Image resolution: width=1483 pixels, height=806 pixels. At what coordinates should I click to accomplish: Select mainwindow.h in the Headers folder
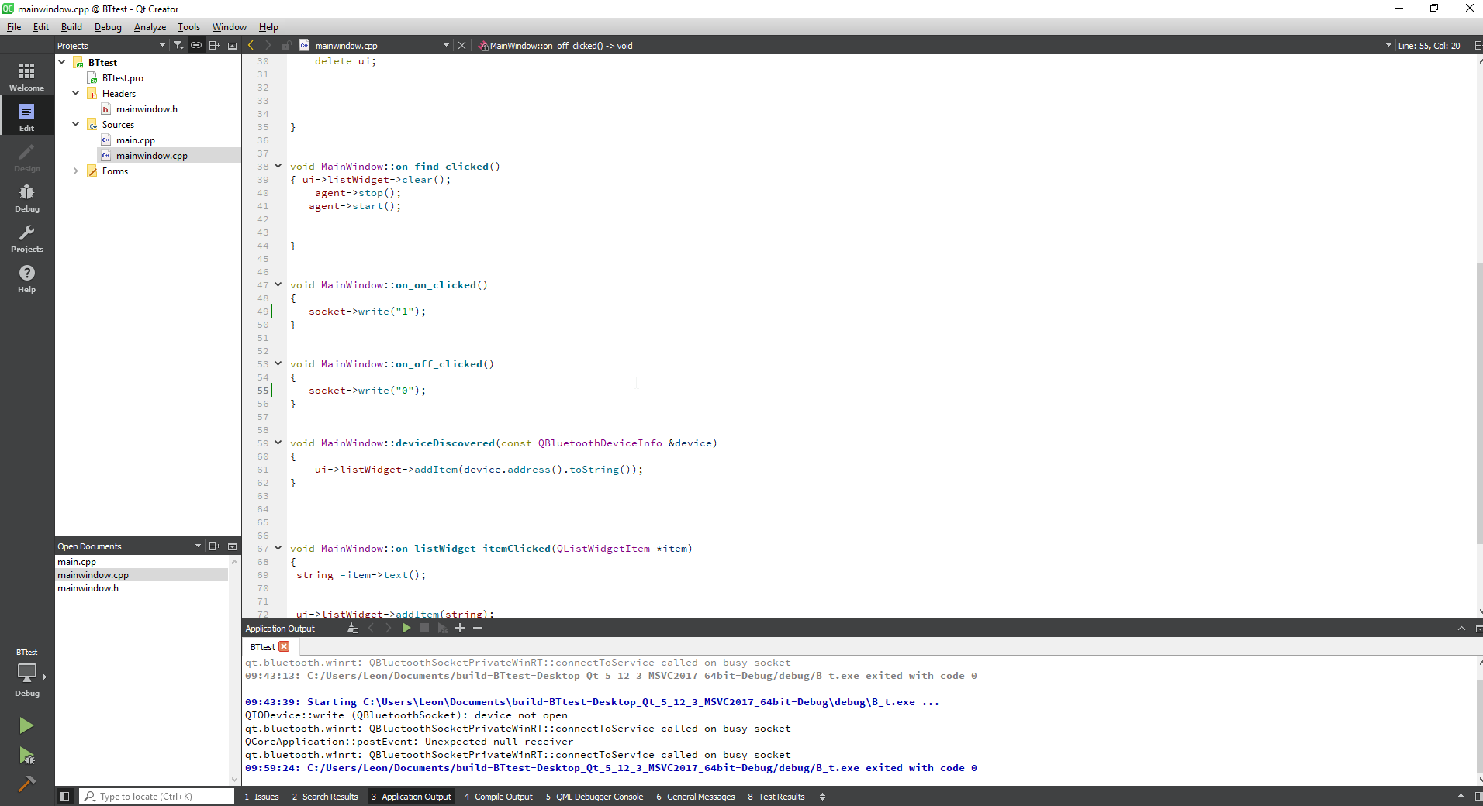coord(147,108)
